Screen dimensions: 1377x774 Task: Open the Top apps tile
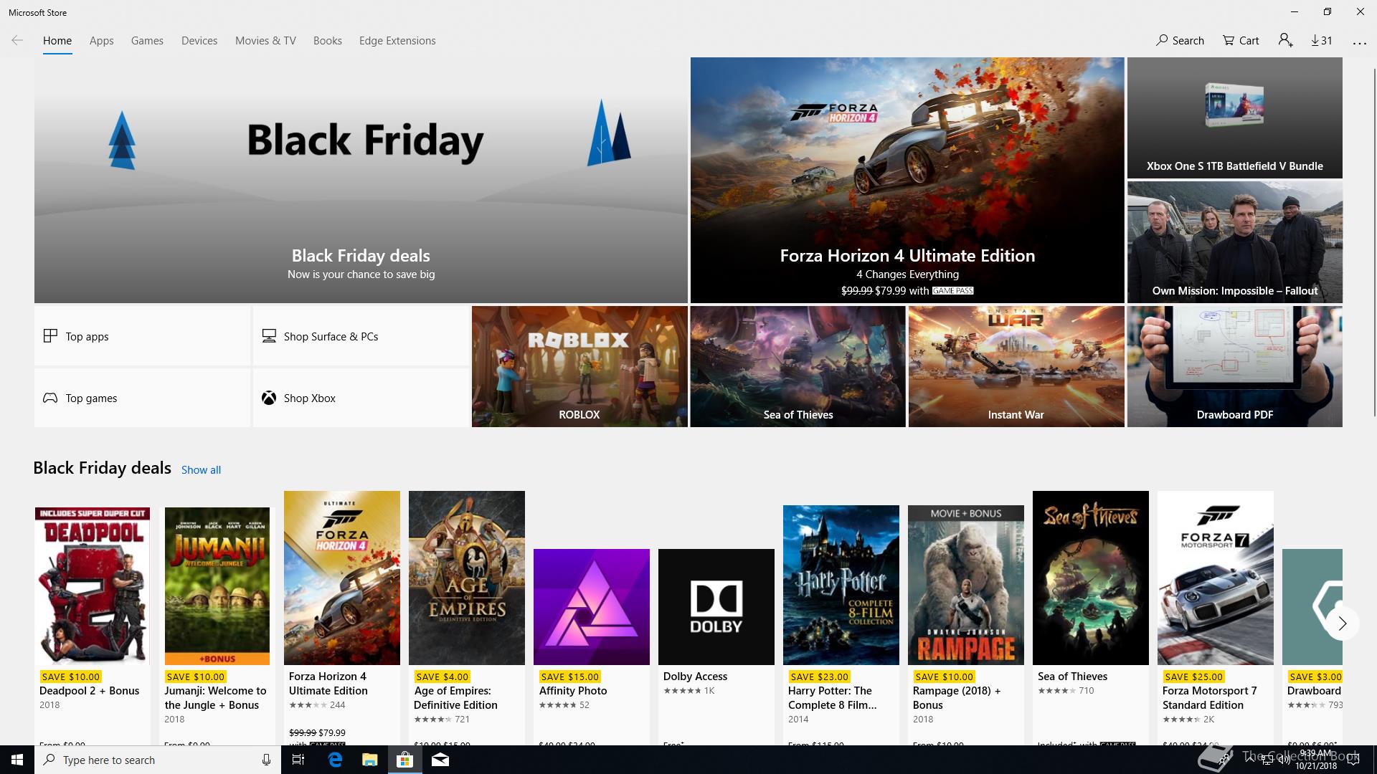(142, 336)
